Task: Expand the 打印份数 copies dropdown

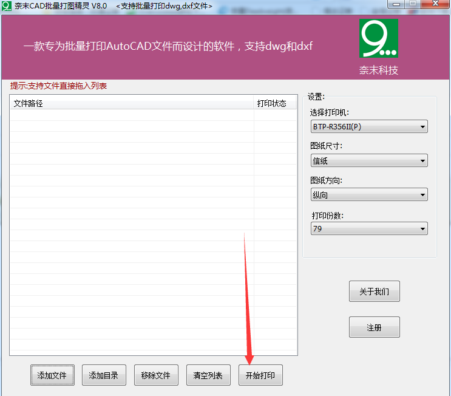Action: click(369, 228)
